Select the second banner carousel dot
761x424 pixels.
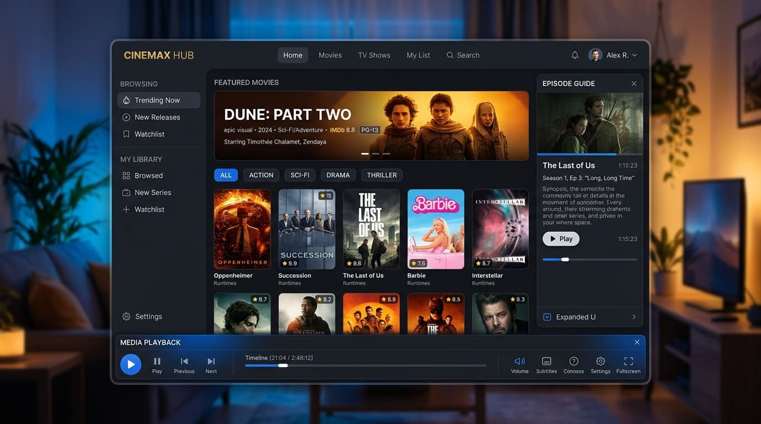(x=376, y=153)
